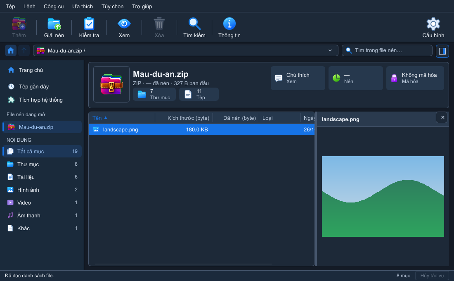
Task: Filter by Tất cả mục
Action: [x=42, y=151]
